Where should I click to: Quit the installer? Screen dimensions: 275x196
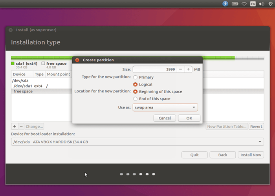tap(194, 155)
